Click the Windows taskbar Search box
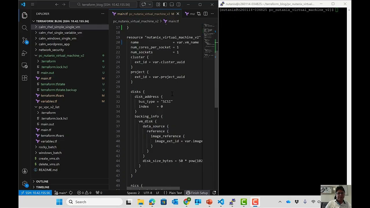Image resolution: width=370 pixels, height=208 pixels. [95, 202]
